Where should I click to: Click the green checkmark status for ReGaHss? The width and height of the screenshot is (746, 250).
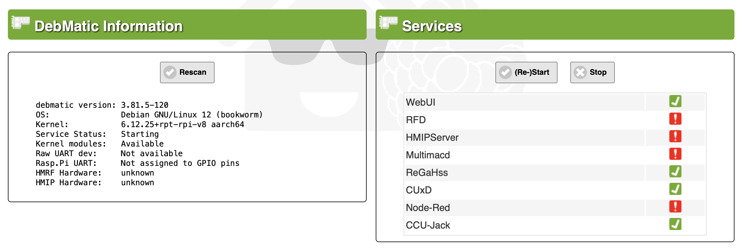pyautogui.click(x=675, y=172)
